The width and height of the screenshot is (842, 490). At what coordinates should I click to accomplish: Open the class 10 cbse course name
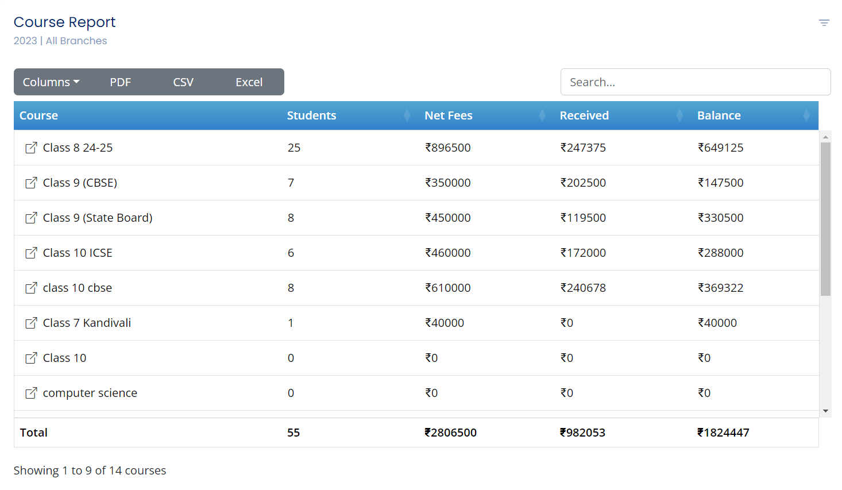tap(78, 288)
